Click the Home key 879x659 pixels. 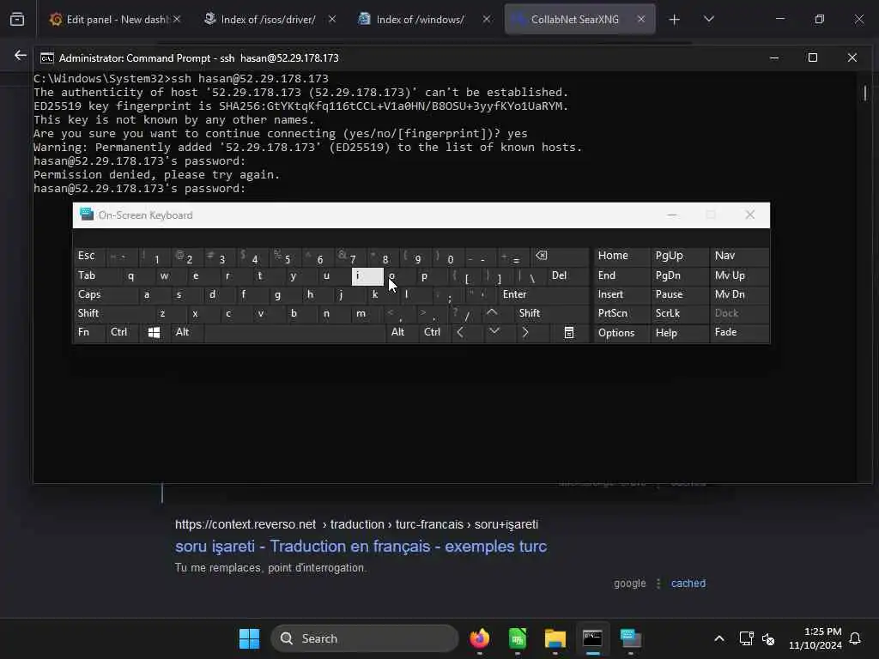tap(621, 256)
